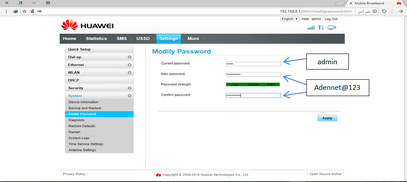Click the Help link
Viewport: 407px width, 182px height.
(305, 19)
